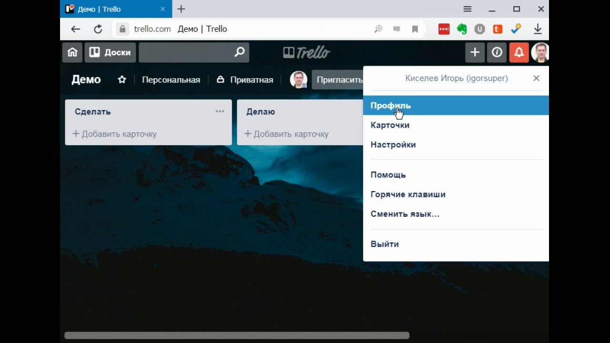Open the blue checkmark extension icon
The width and height of the screenshot is (610, 343).
[x=516, y=29]
